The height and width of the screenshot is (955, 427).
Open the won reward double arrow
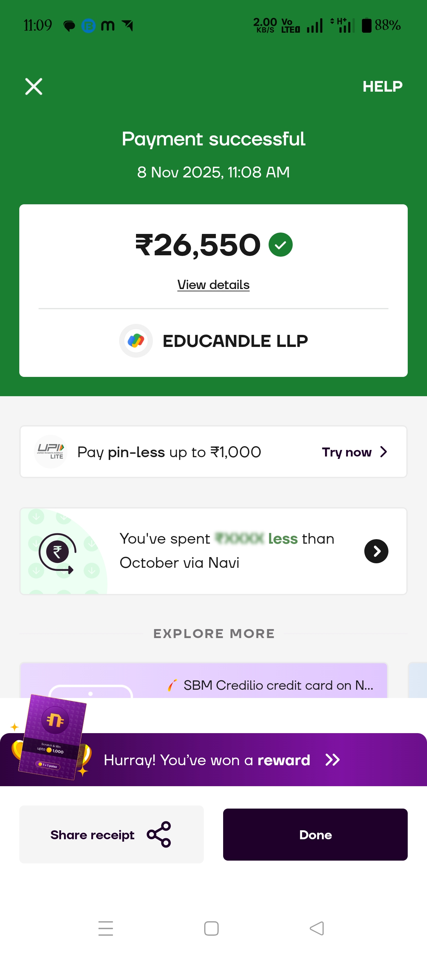tap(333, 760)
